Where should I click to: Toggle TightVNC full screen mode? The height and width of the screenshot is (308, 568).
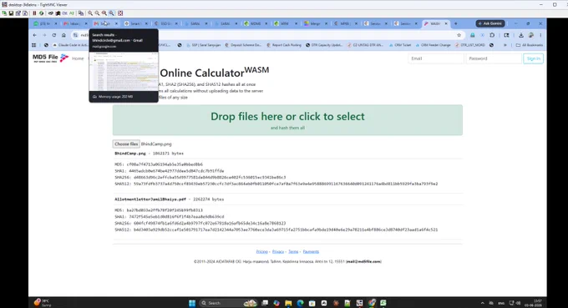tap(120, 13)
